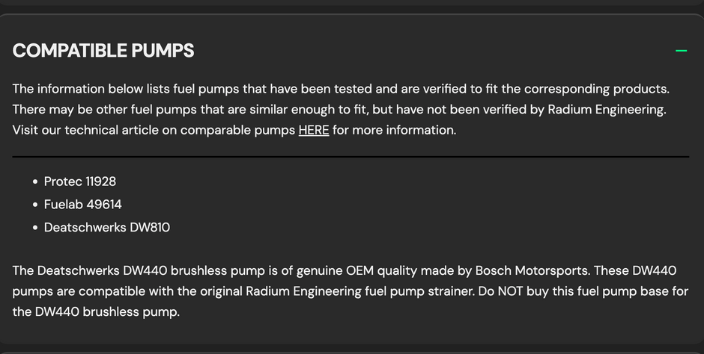Click the words "for more information"
Image resolution: width=704 pixels, height=354 pixels.
point(394,130)
